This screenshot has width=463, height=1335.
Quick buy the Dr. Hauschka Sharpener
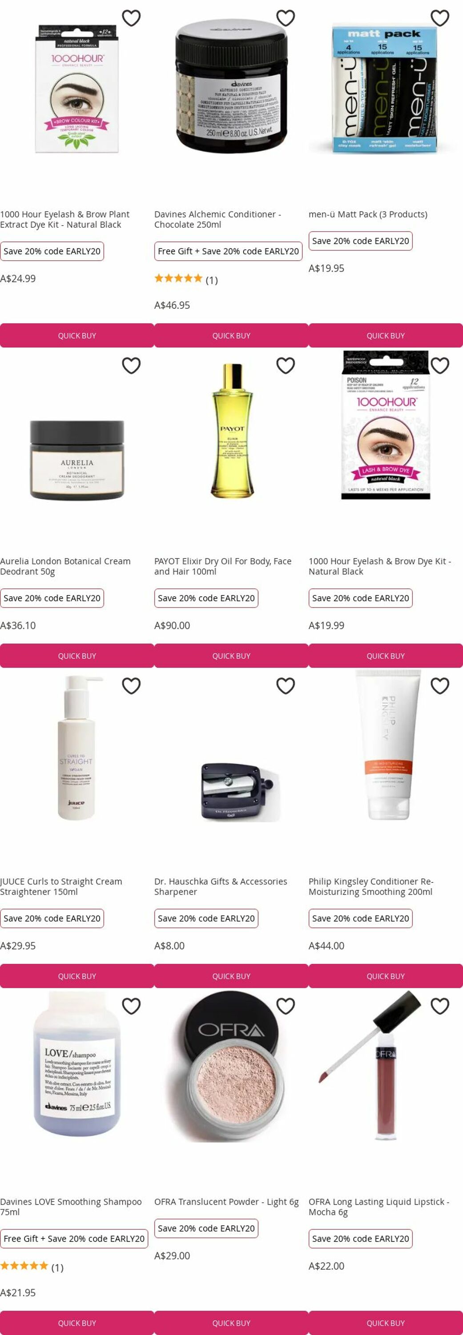(x=231, y=976)
